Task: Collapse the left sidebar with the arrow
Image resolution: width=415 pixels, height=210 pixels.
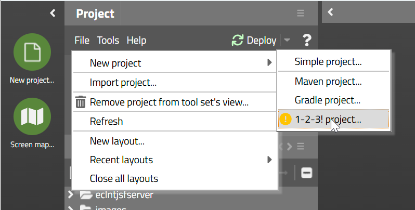Action: 53,13
